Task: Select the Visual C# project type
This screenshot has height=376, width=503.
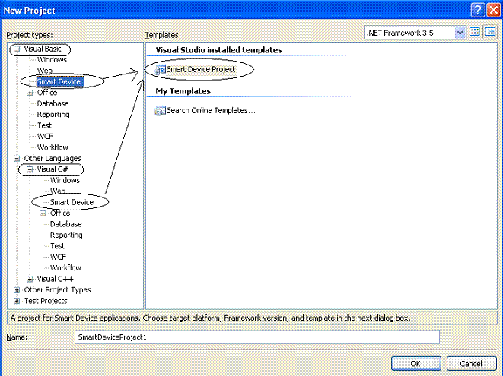Action: pos(53,169)
